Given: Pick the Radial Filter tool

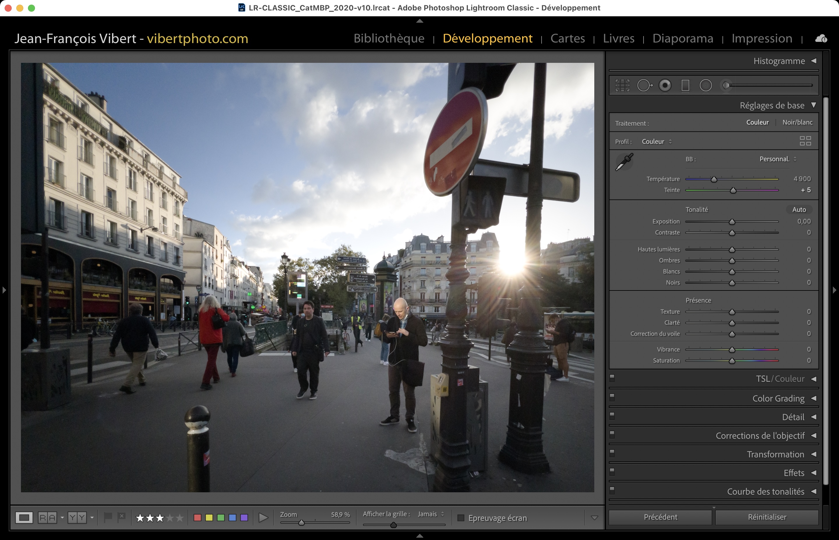Looking at the screenshot, I should 706,85.
